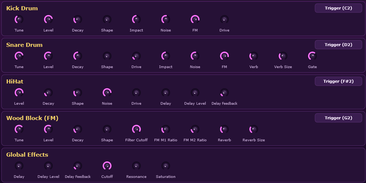The height and width of the screenshot is (183, 366).
Task: Click the Snare Drum Verb Size knob
Action: 283,56
